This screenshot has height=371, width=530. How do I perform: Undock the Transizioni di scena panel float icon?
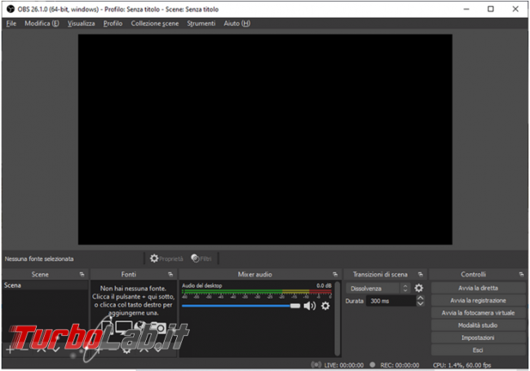pos(421,274)
